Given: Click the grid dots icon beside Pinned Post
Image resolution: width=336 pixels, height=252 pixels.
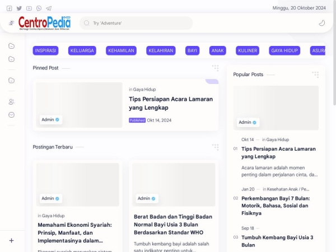Looking at the screenshot, I should coord(216,68).
